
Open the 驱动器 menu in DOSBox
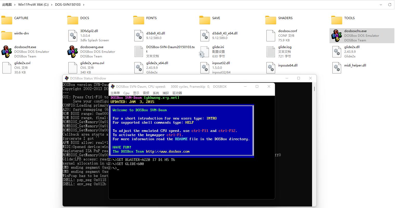(x=177, y=93)
